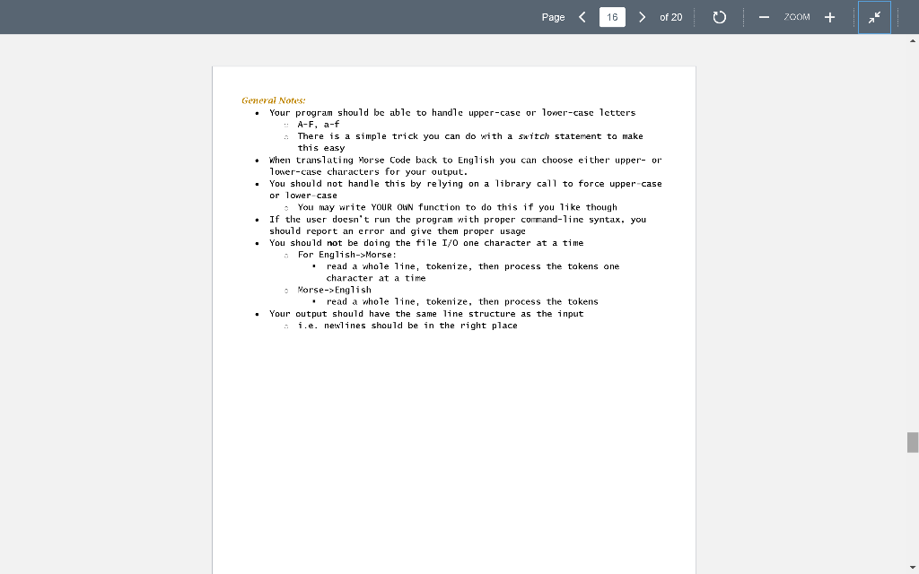The image size is (919, 574).
Task: Click the plus icon after the ZOOM label
Action: [x=829, y=16]
